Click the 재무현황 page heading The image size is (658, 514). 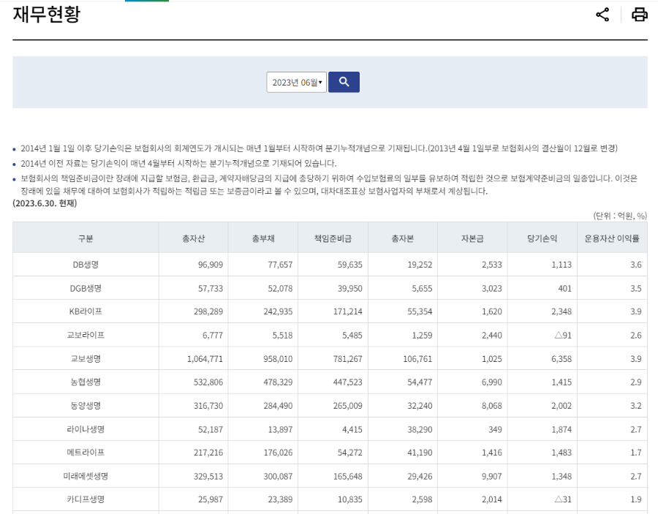pos(46,14)
